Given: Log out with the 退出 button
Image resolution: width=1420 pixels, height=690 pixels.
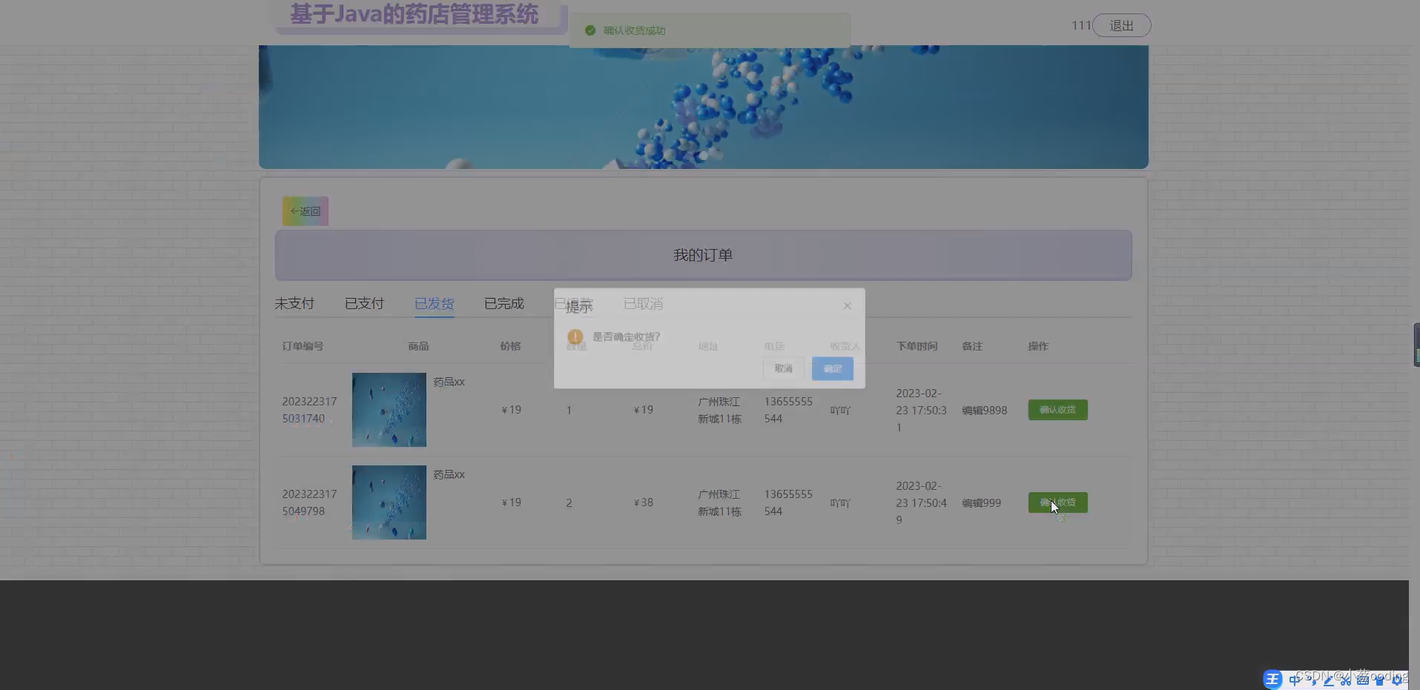Looking at the screenshot, I should 1121,25.
